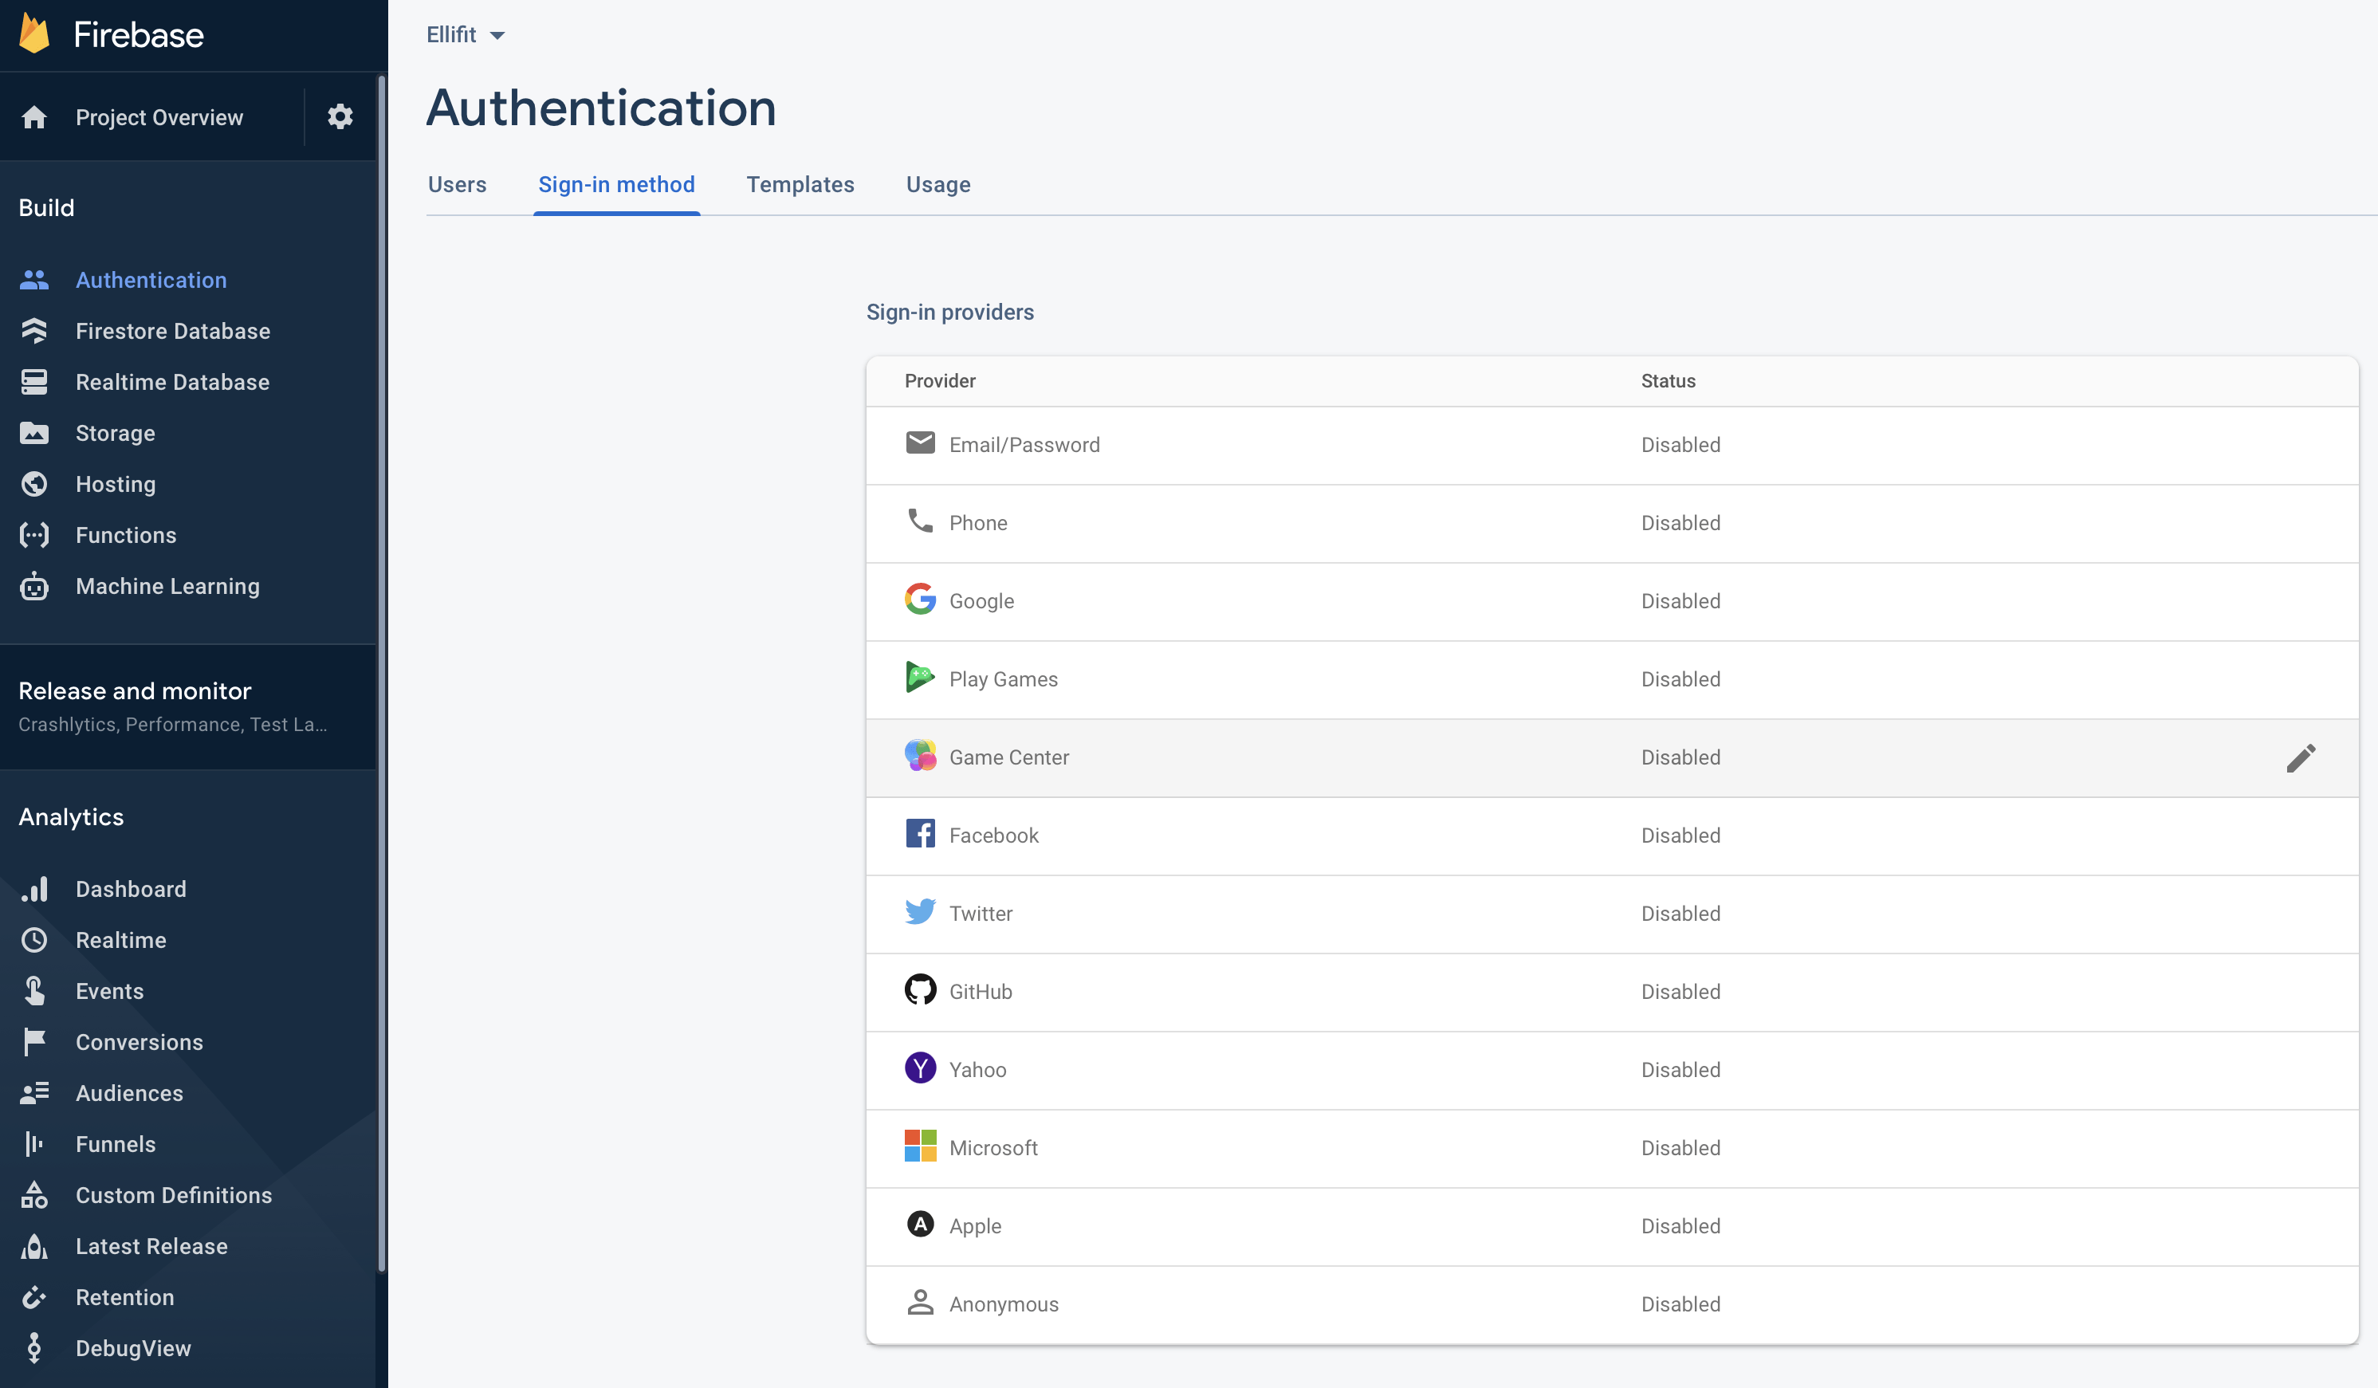
Task: Click the Authentication people icon
Action: tap(34, 281)
